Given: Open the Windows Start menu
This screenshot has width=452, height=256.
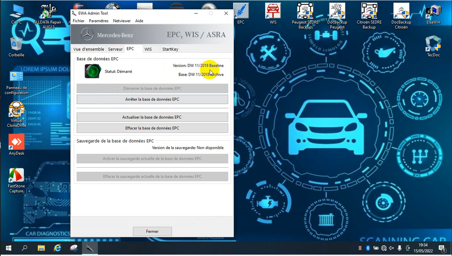Looking at the screenshot, I should tap(8, 248).
